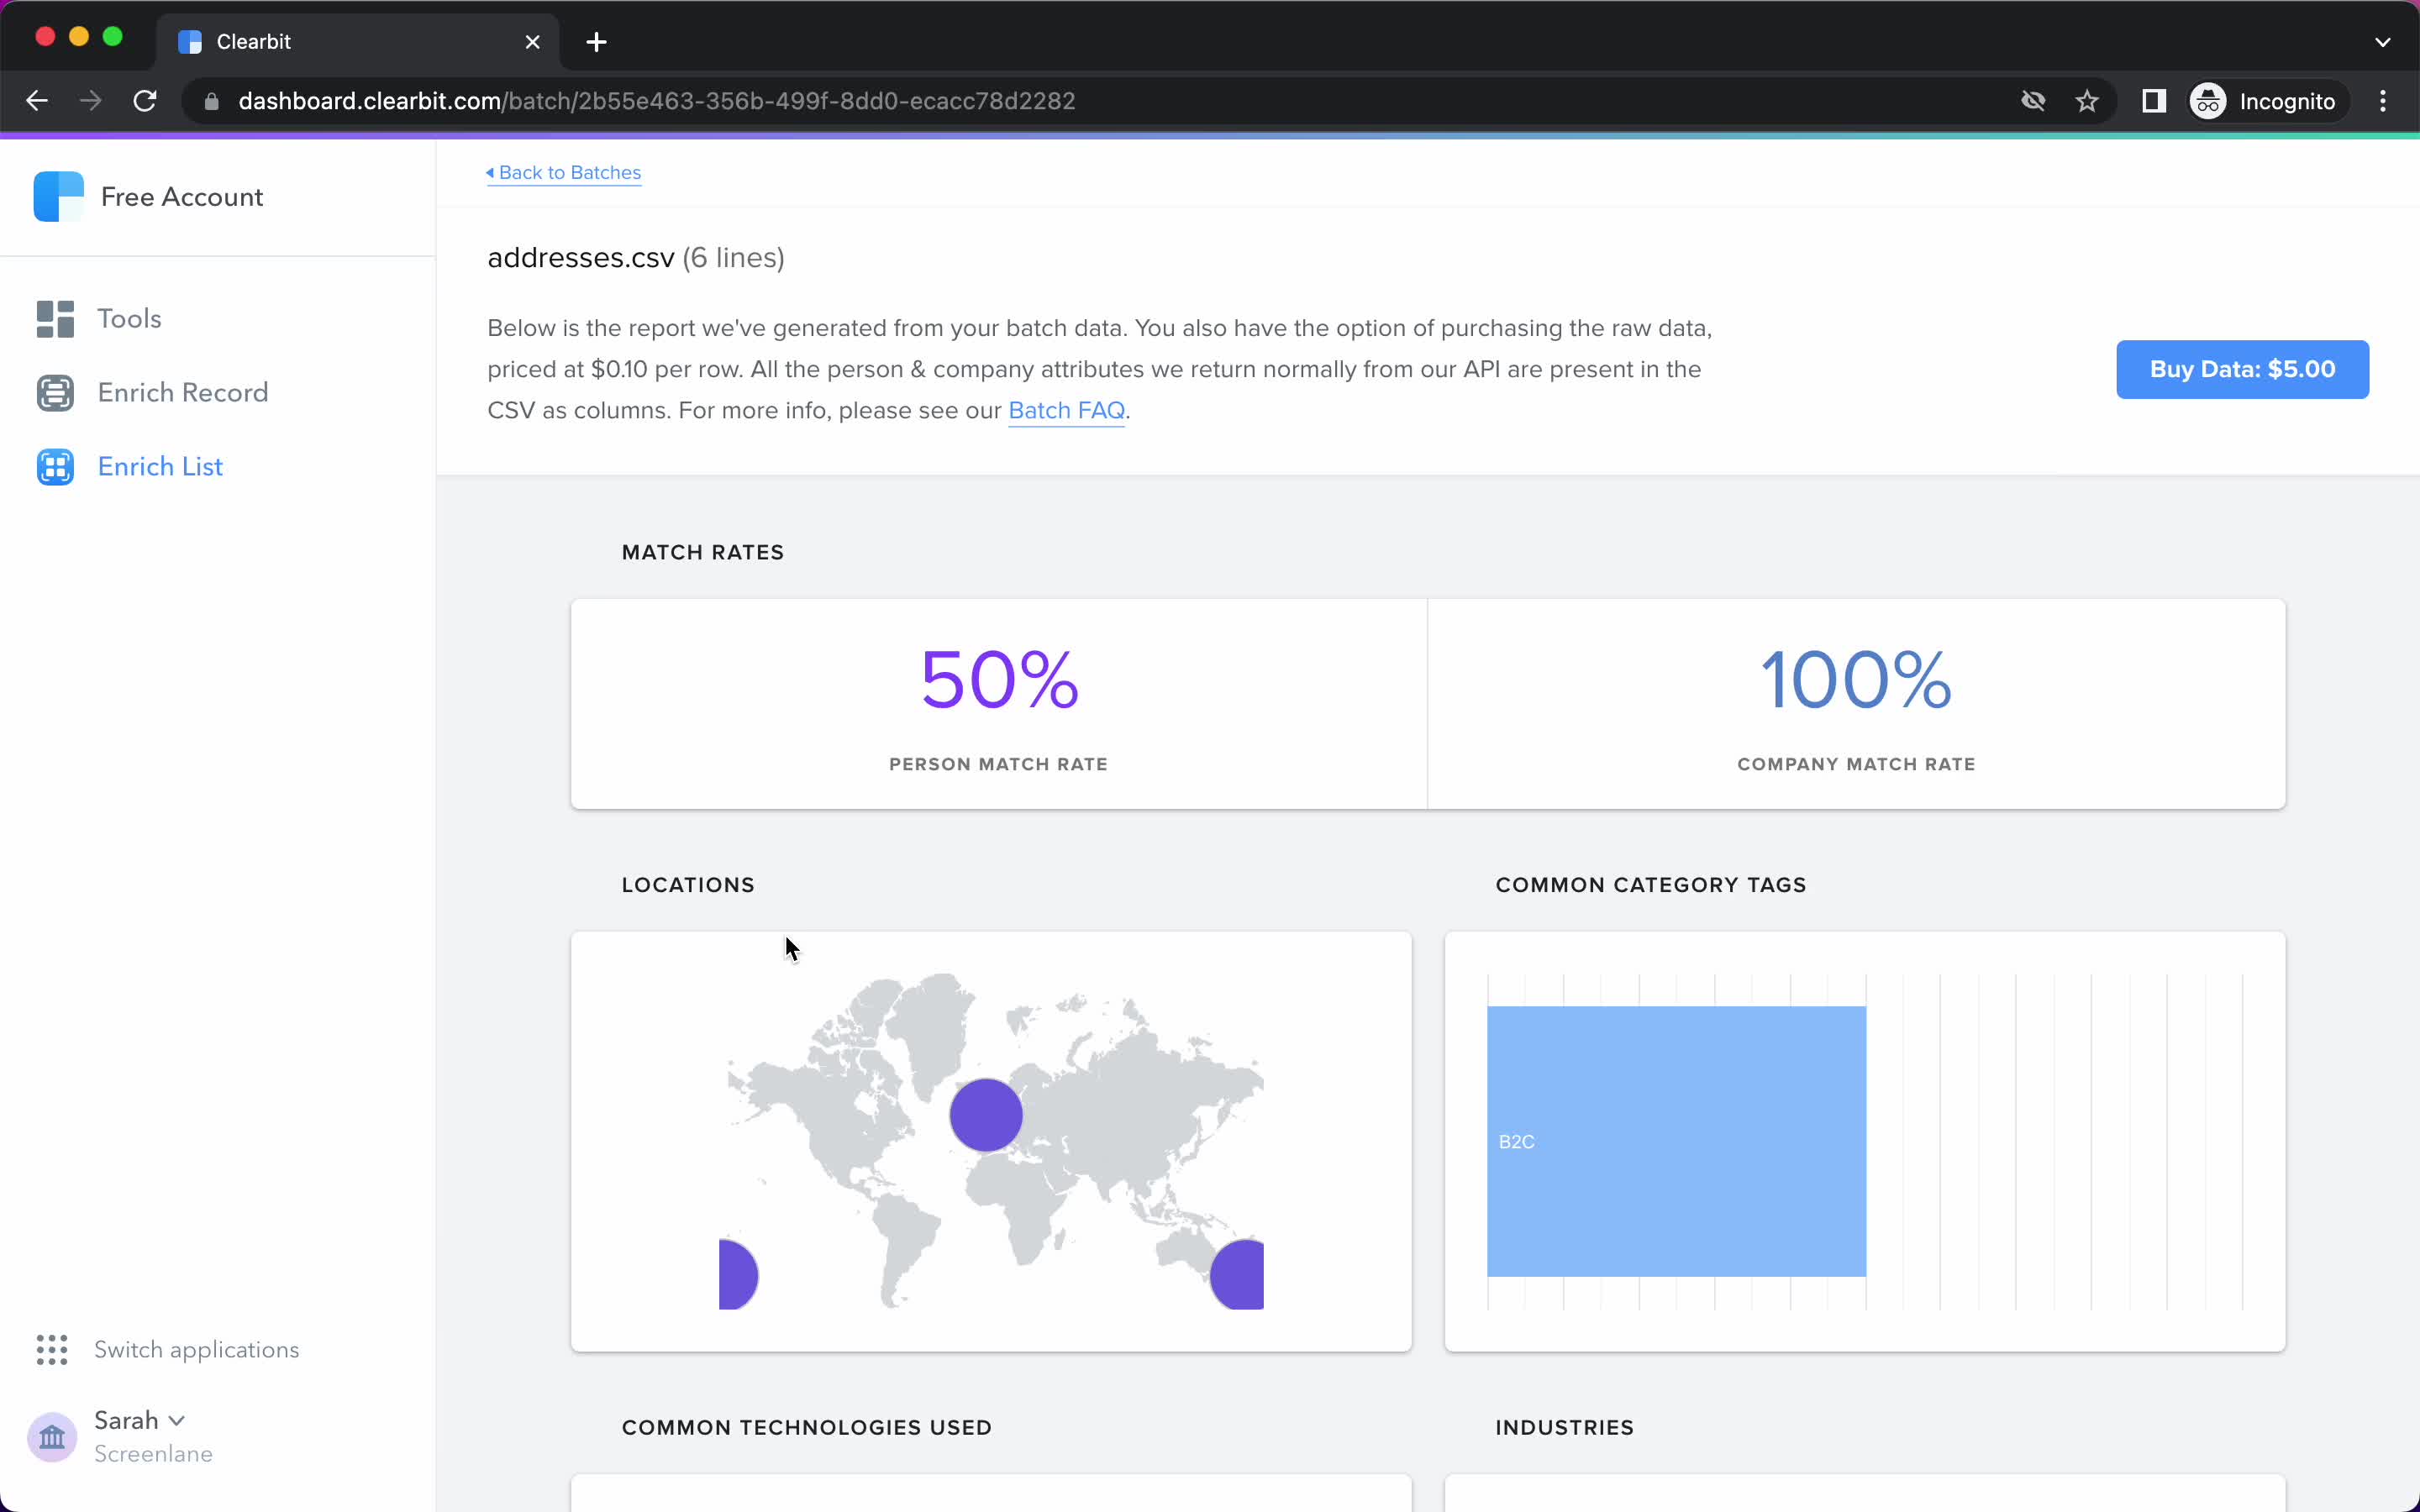Expand the COMMON TECHNOLOGIES USED section
This screenshot has height=1512, width=2420.
(x=807, y=1426)
